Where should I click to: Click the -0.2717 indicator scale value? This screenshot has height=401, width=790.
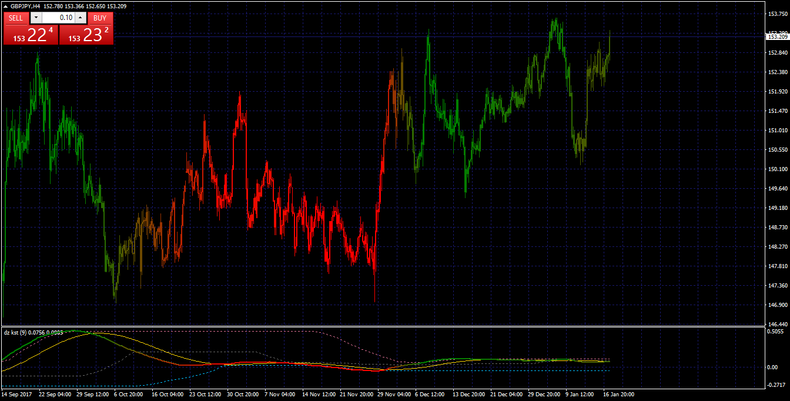[x=776, y=385]
